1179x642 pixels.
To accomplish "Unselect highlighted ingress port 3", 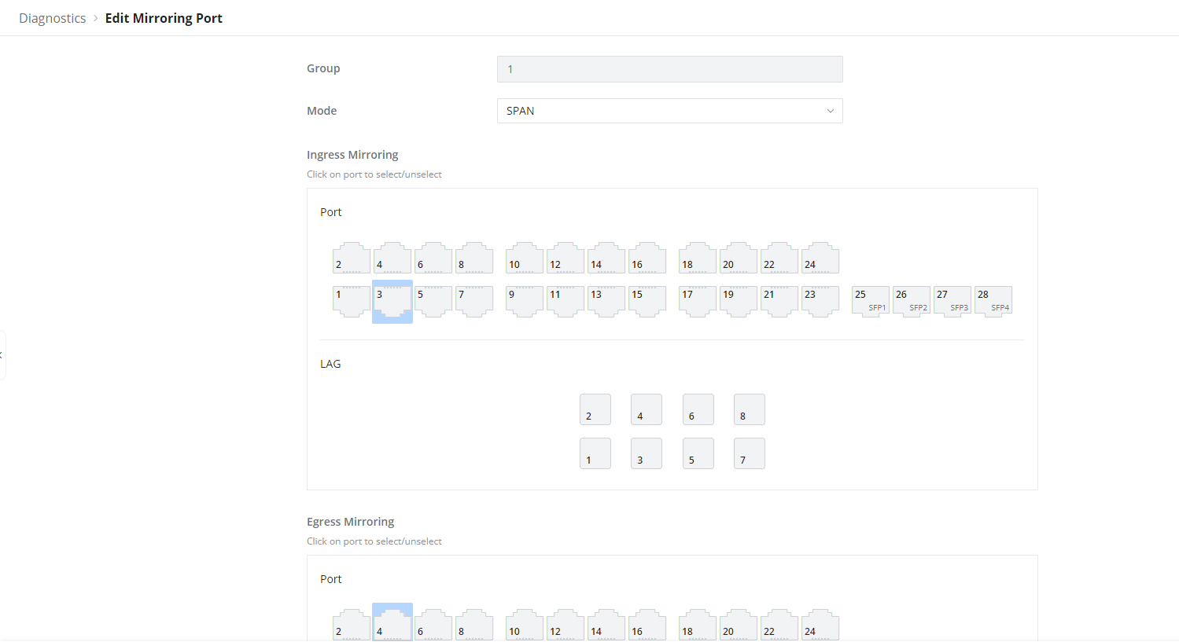I will point(392,302).
